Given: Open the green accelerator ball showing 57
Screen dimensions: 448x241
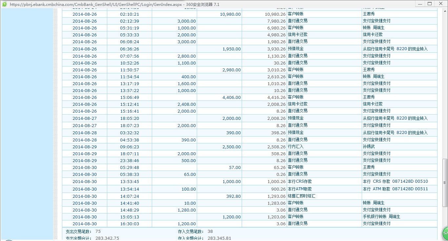Looking at the screenshot, I should (x=445, y=233).
